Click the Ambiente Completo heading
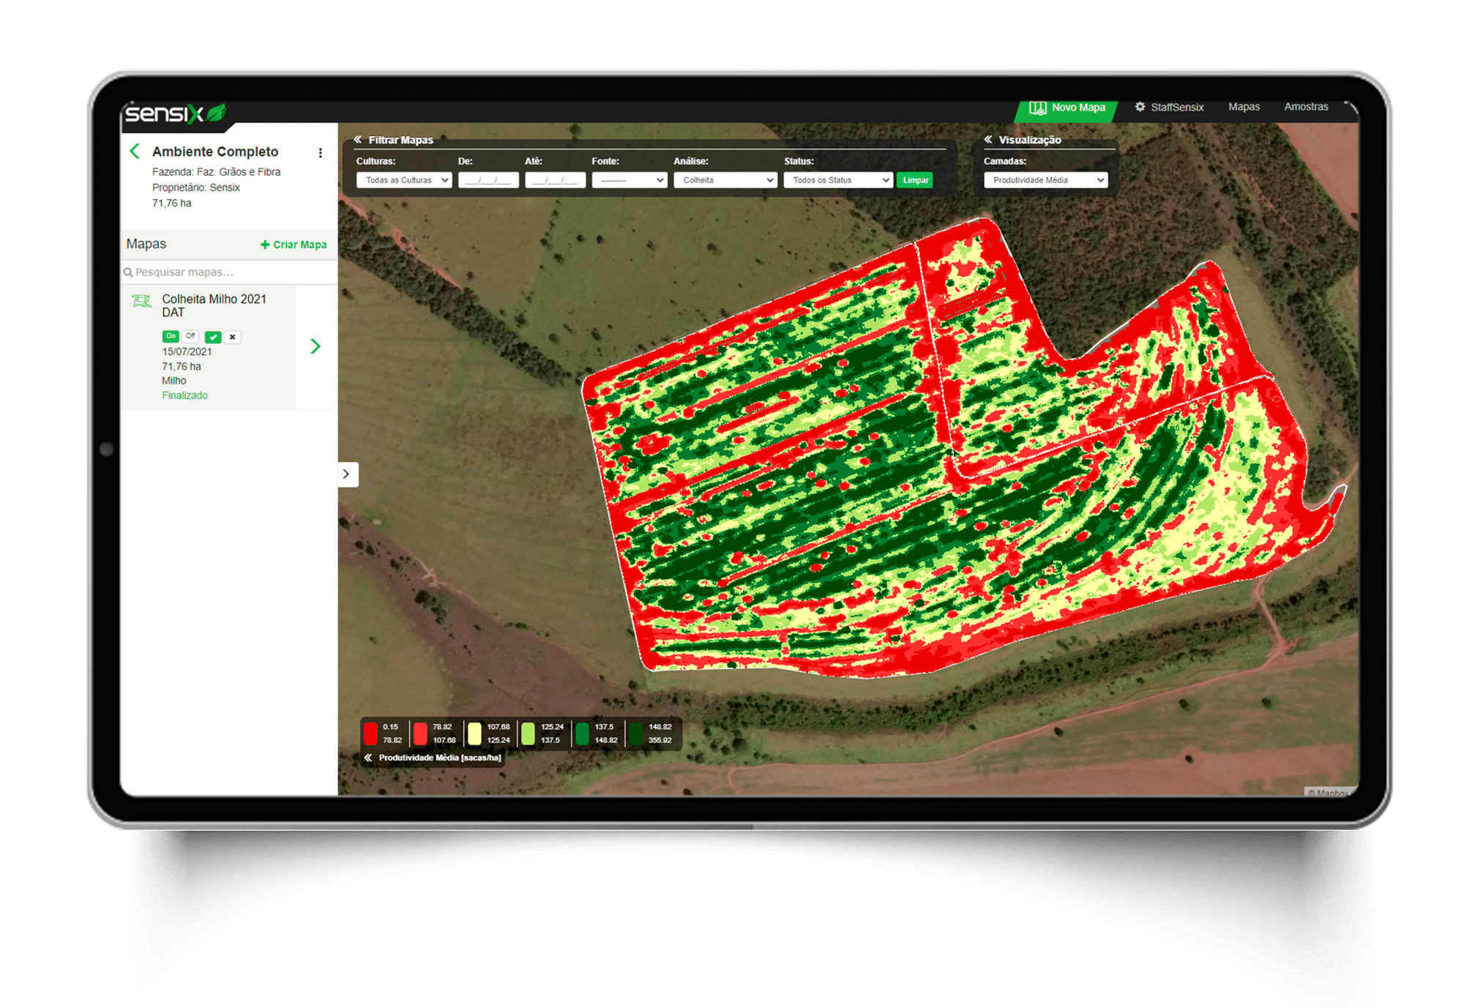 pos(215,152)
